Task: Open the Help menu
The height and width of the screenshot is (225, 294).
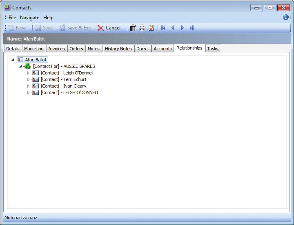Action: coord(48,18)
